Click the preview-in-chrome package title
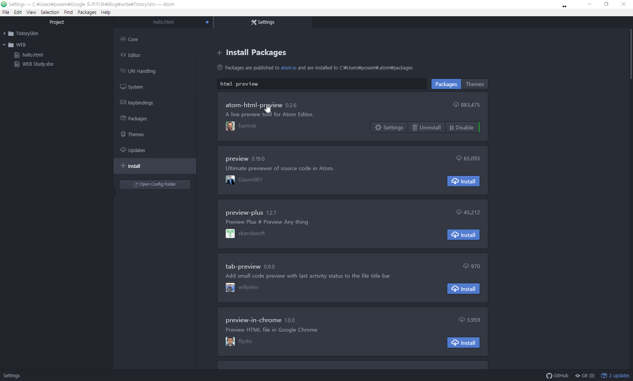Screen dimensions: 633x381 click(254, 320)
